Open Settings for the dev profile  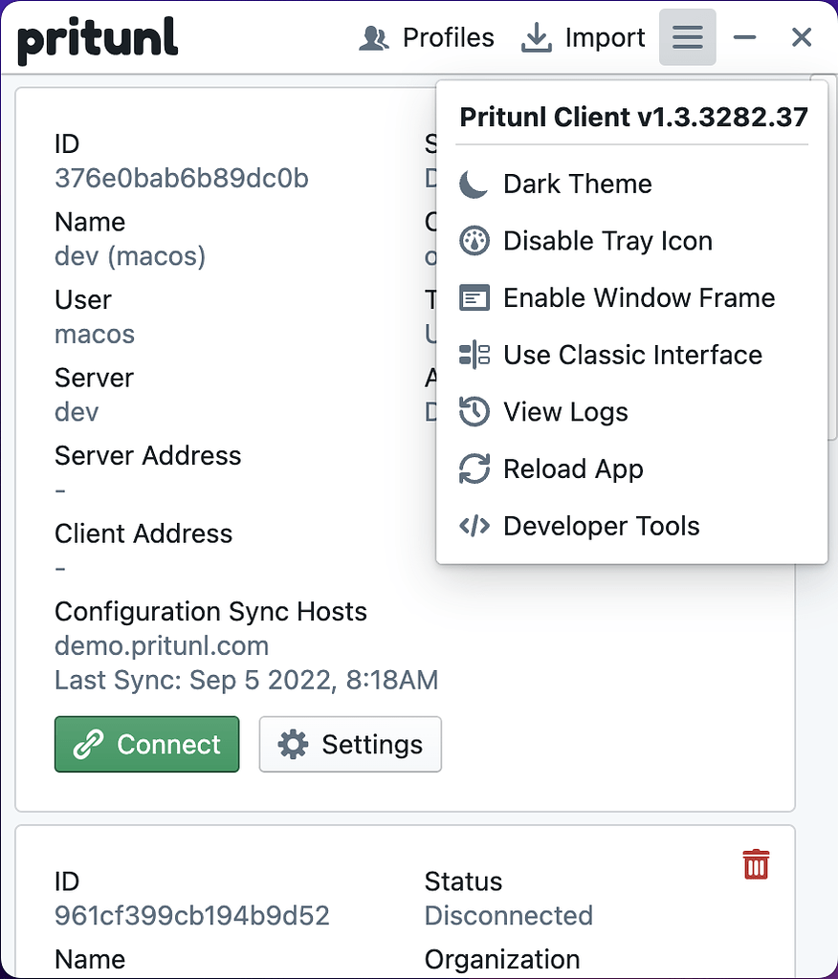(350, 744)
